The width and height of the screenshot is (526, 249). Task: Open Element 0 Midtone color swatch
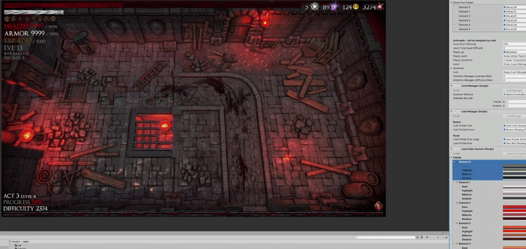[x=514, y=174]
